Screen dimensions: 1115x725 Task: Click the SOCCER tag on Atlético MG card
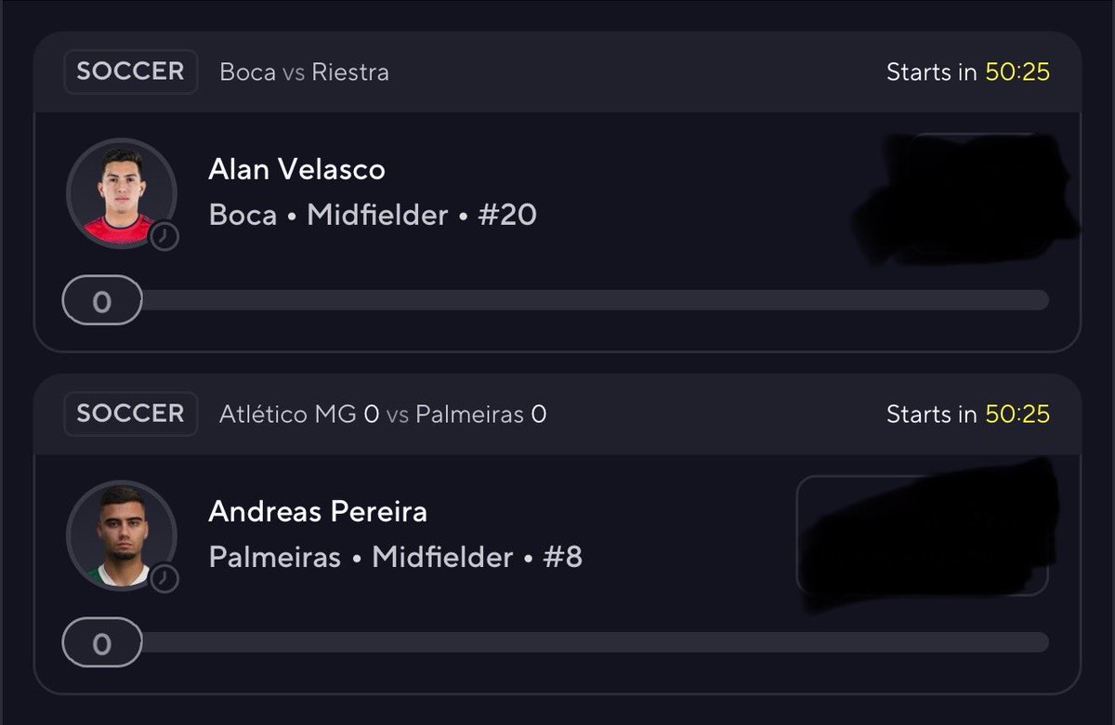[130, 414]
